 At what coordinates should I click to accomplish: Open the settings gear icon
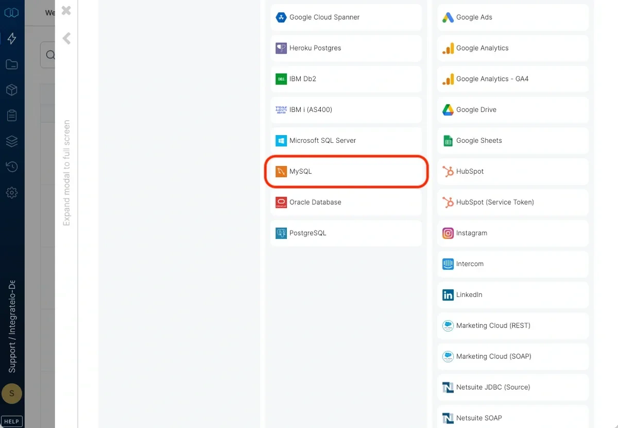tap(11, 192)
